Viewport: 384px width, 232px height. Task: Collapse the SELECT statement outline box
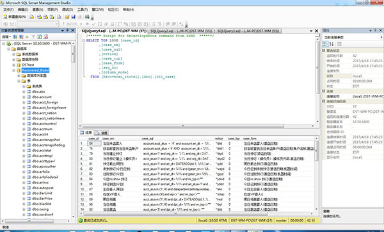[x=84, y=41]
